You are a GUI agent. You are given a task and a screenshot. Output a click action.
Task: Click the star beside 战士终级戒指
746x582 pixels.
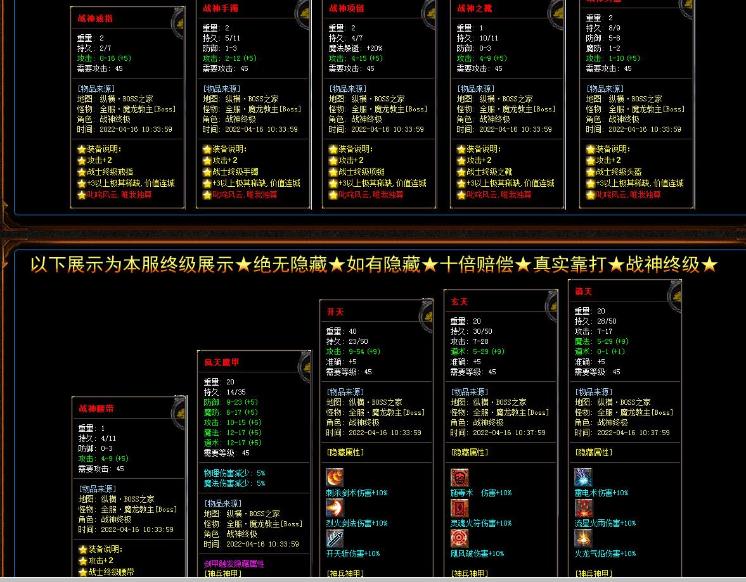pyautogui.click(x=82, y=172)
